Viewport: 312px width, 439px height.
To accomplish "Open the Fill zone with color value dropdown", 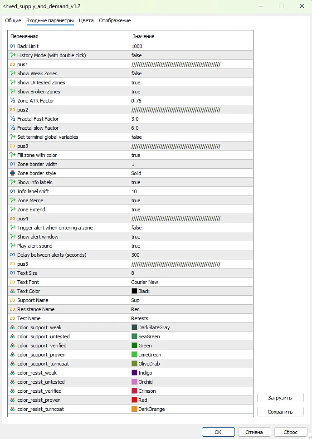I will point(136,155).
